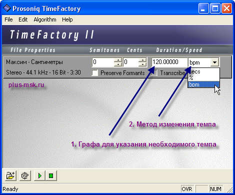
Task: Close the TimeFactory window
Action: pyautogui.click(x=226, y=8)
